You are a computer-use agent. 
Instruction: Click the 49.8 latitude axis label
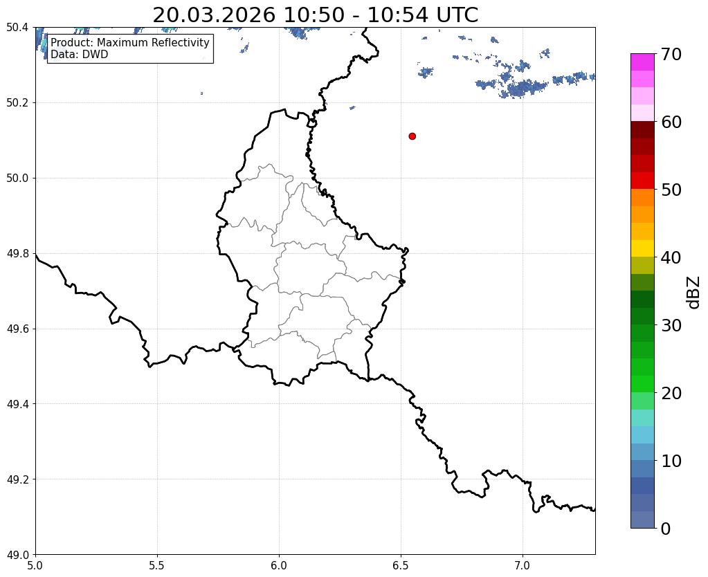(x=17, y=254)
